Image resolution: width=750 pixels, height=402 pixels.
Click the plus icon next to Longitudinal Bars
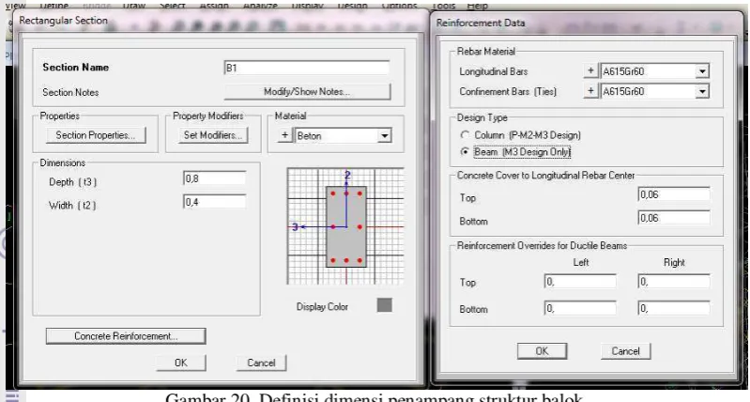[590, 71]
